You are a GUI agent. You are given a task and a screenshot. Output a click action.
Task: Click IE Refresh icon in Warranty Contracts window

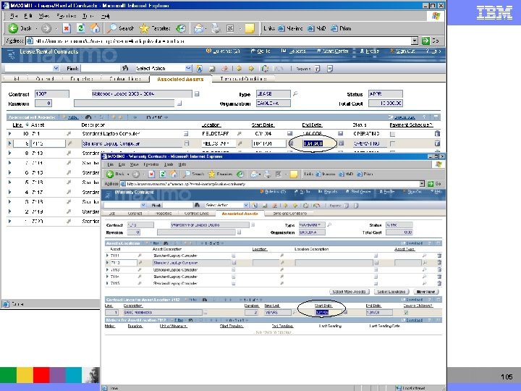[x=163, y=174]
